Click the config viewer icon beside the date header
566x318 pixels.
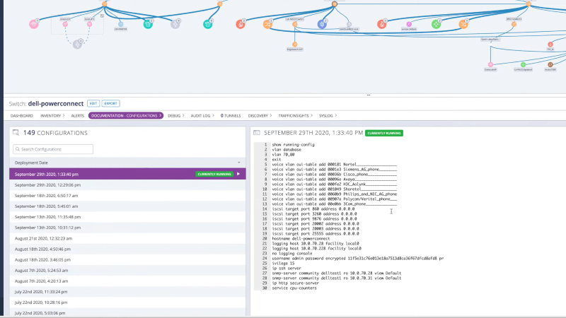point(257,133)
